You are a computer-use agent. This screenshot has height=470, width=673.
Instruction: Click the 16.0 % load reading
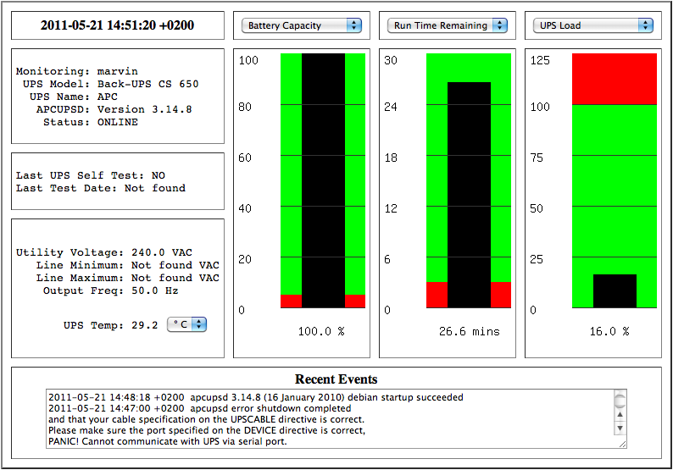tap(609, 331)
